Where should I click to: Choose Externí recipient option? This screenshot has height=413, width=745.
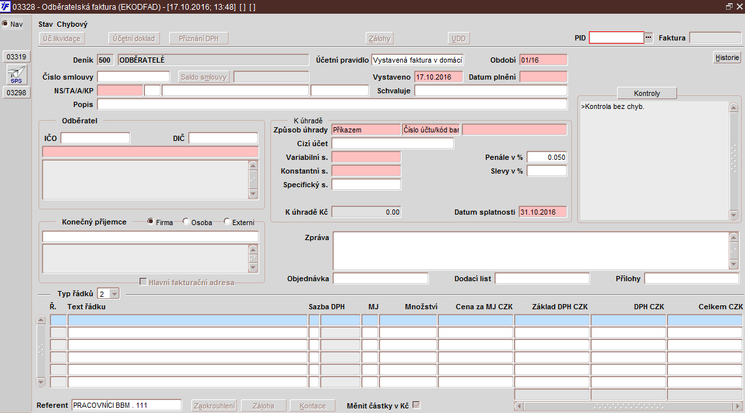(227, 222)
